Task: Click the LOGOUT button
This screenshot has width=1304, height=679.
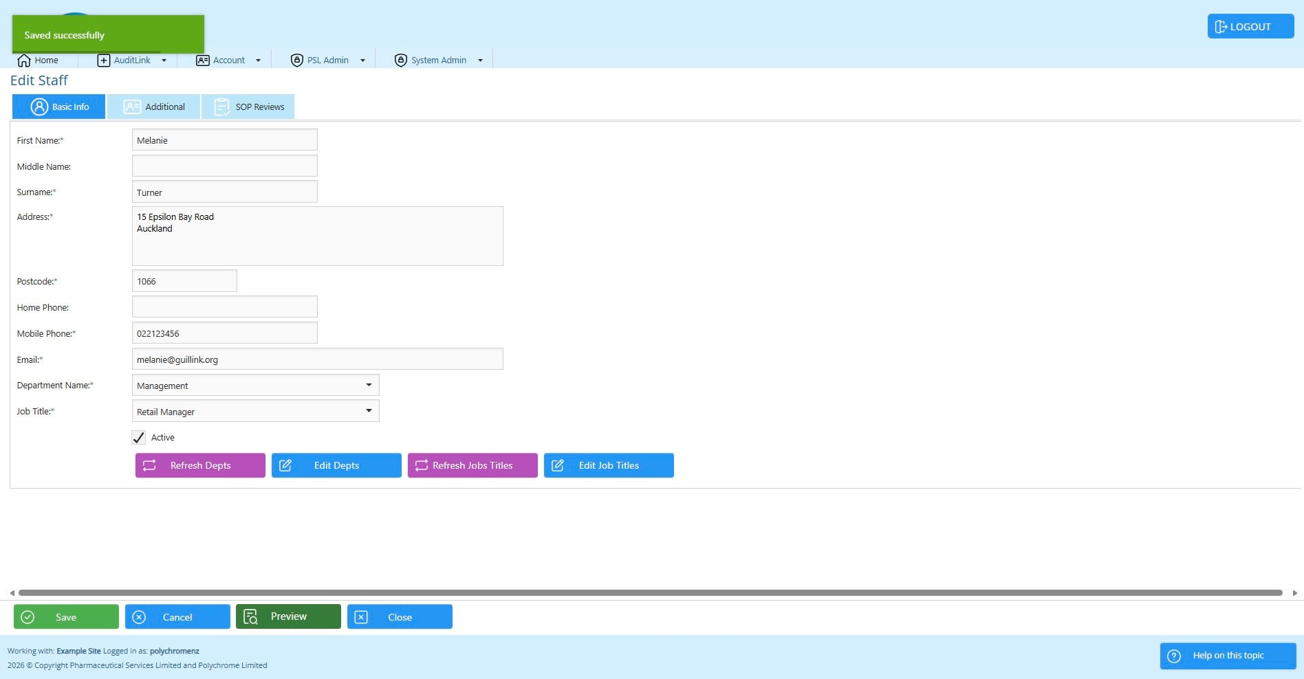Action: (1250, 27)
